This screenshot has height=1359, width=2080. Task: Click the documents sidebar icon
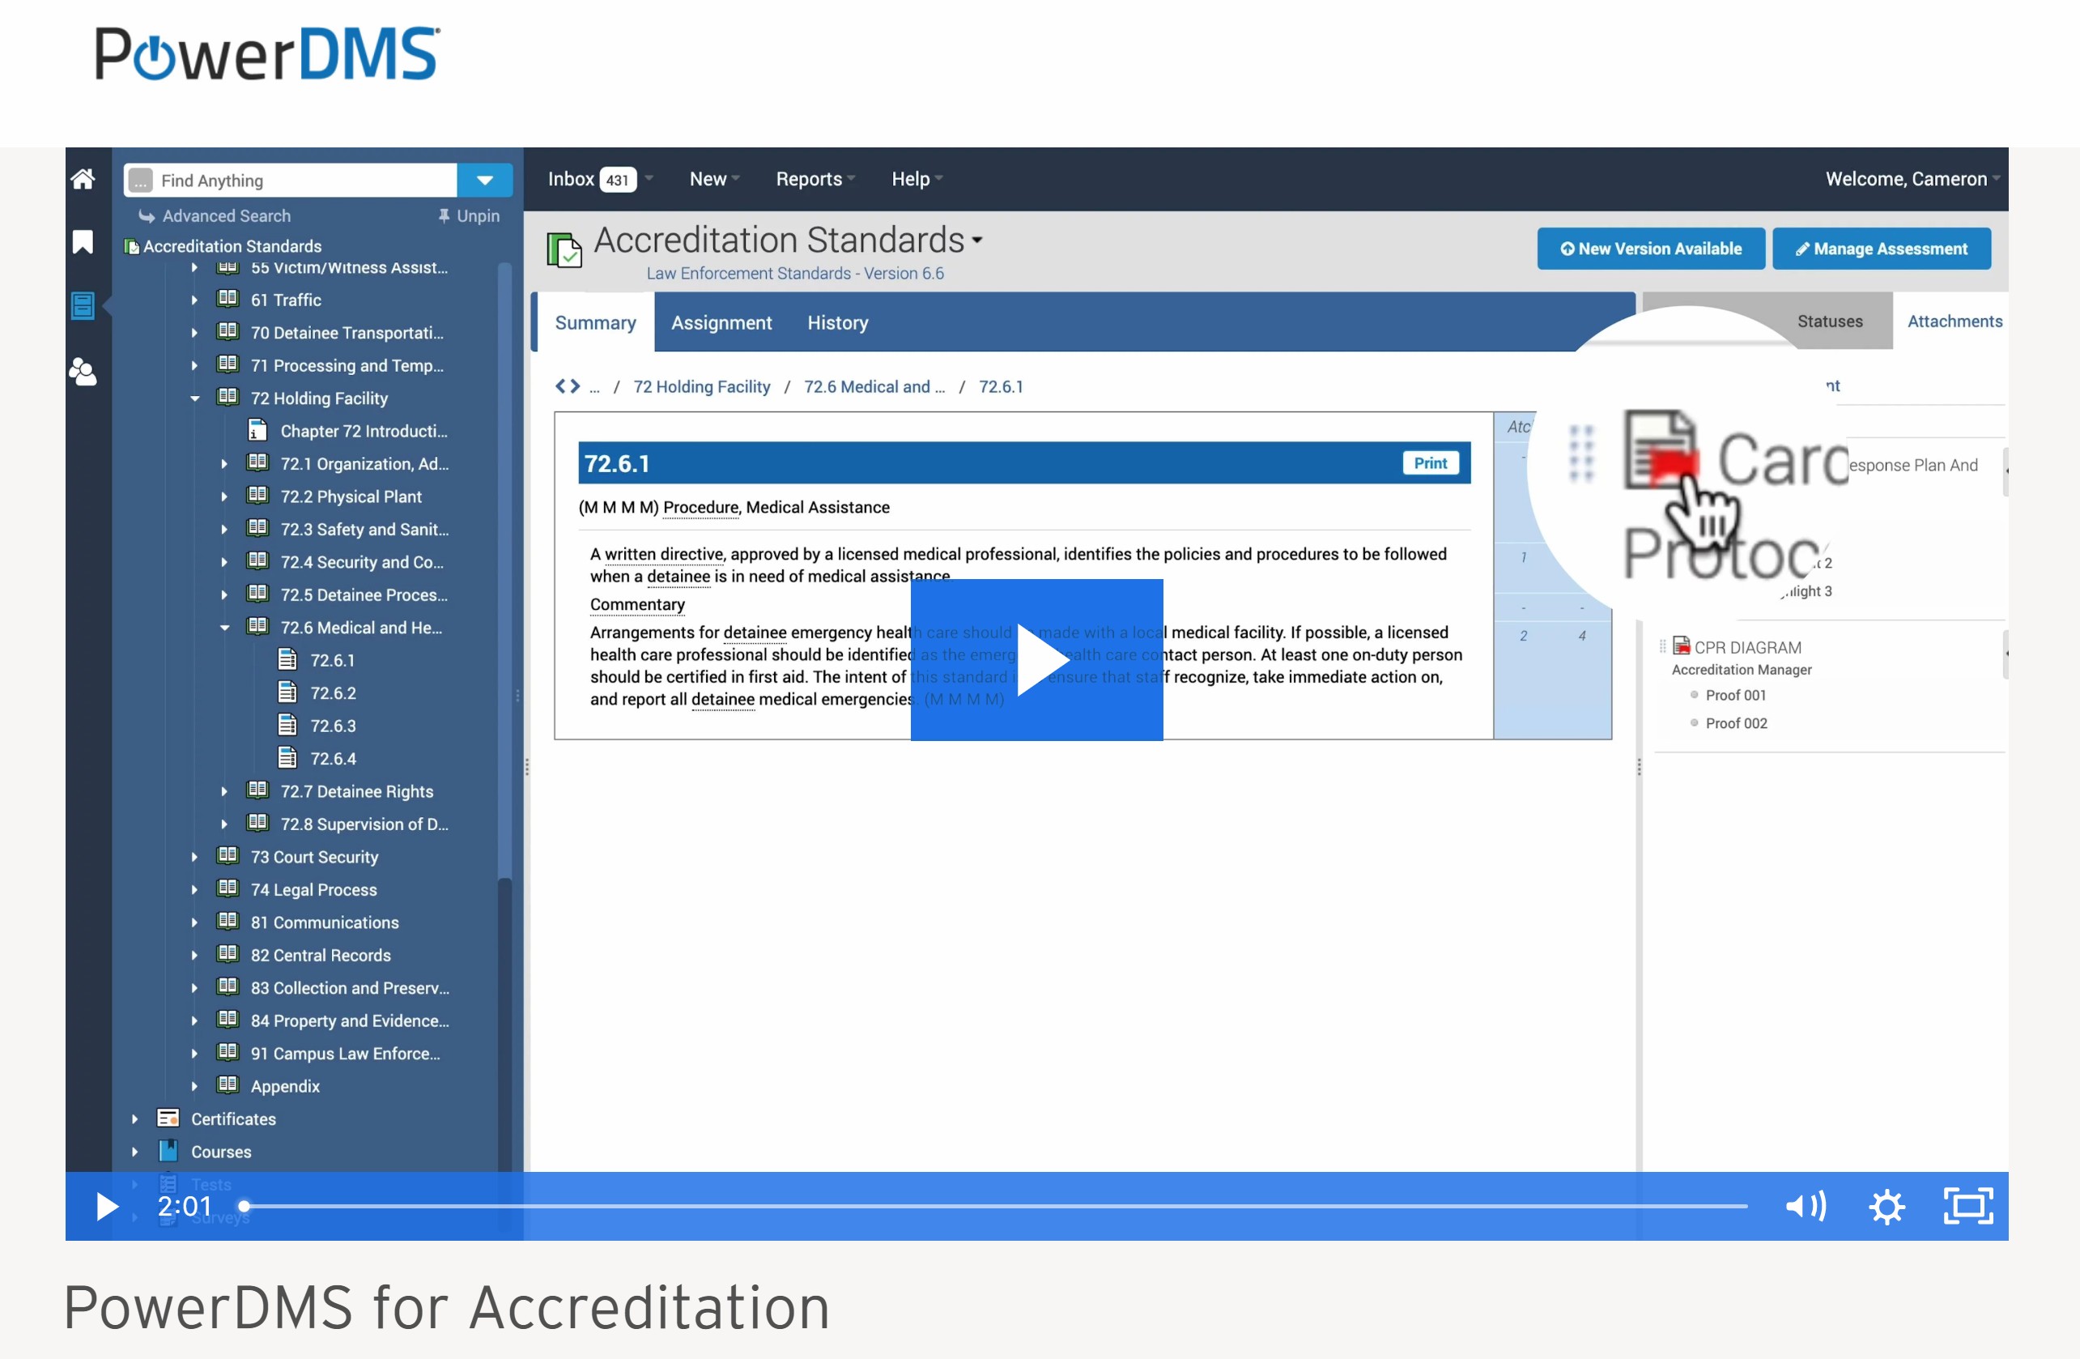[83, 306]
